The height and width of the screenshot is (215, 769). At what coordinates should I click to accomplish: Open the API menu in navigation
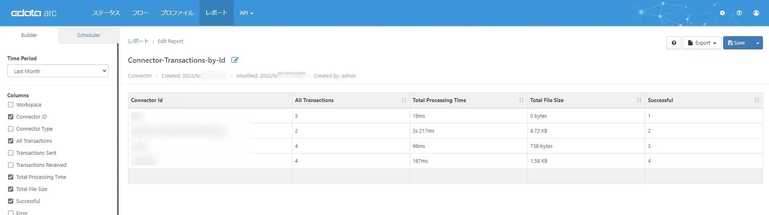(246, 13)
